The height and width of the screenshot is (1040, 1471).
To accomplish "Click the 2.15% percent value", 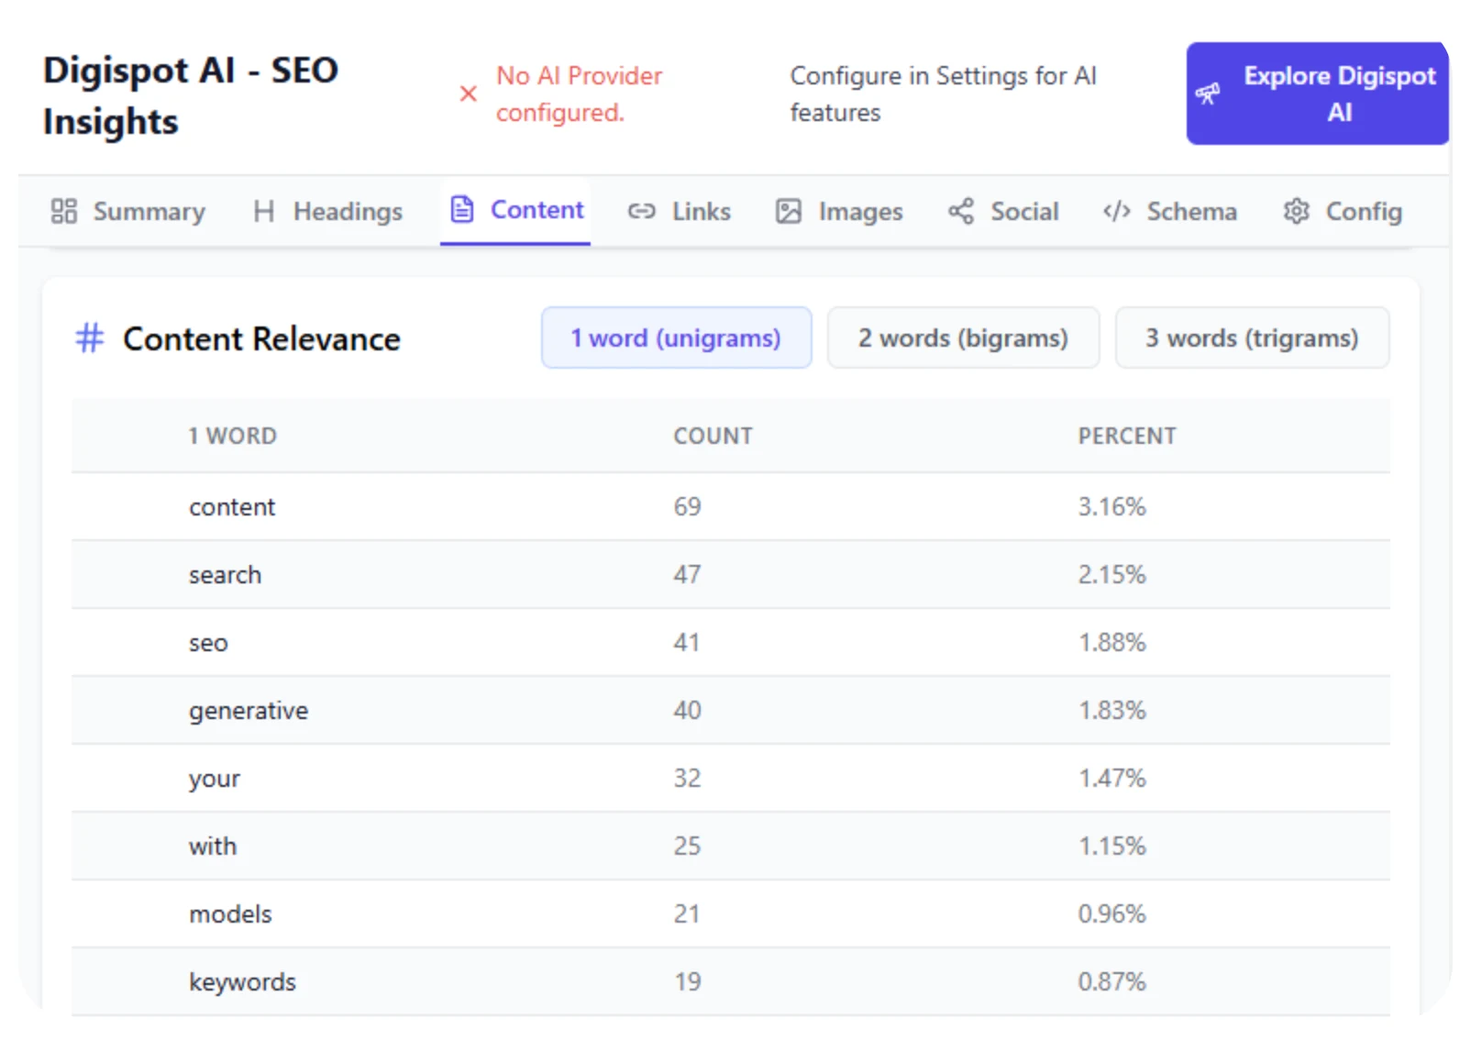I will (x=1112, y=575).
